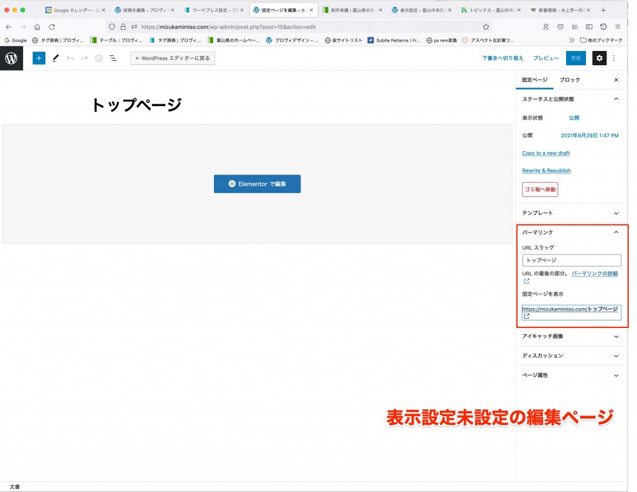
Task: Click the Copy to a new draft link
Action: (546, 153)
